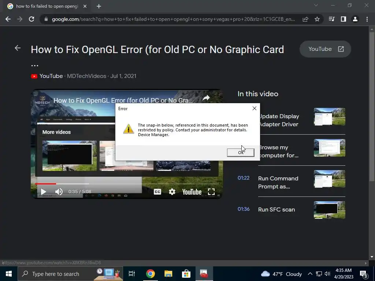The height and width of the screenshot is (281, 375).
Task: Jump to Update Display Adapter Driver chapter
Action: pos(279,120)
